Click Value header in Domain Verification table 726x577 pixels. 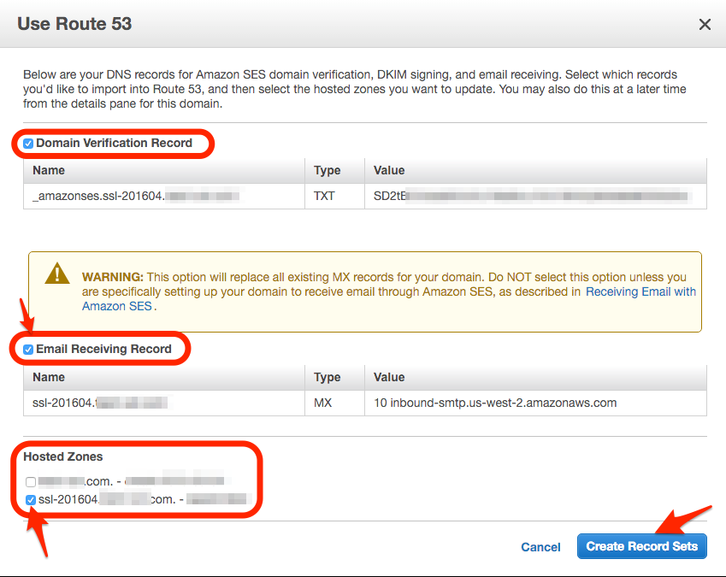pos(389,170)
